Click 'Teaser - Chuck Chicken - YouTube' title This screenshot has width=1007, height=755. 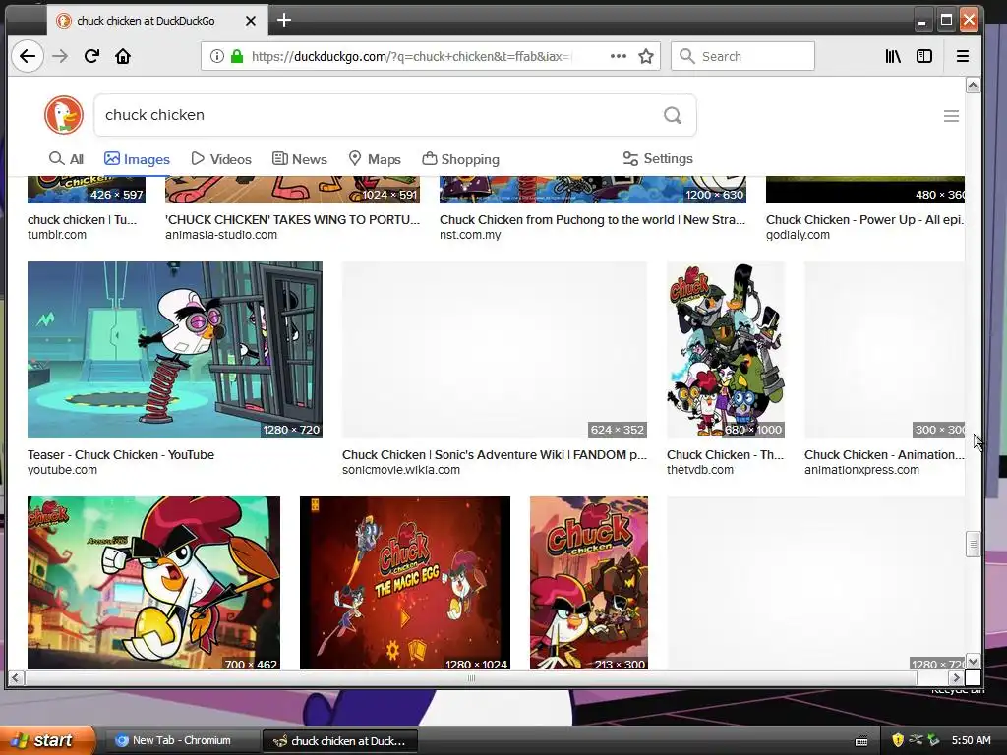pos(121,454)
